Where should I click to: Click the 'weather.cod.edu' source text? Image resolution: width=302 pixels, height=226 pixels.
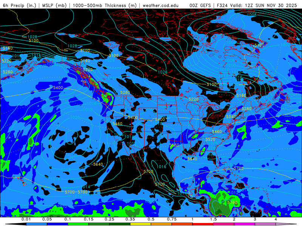coord(161,5)
